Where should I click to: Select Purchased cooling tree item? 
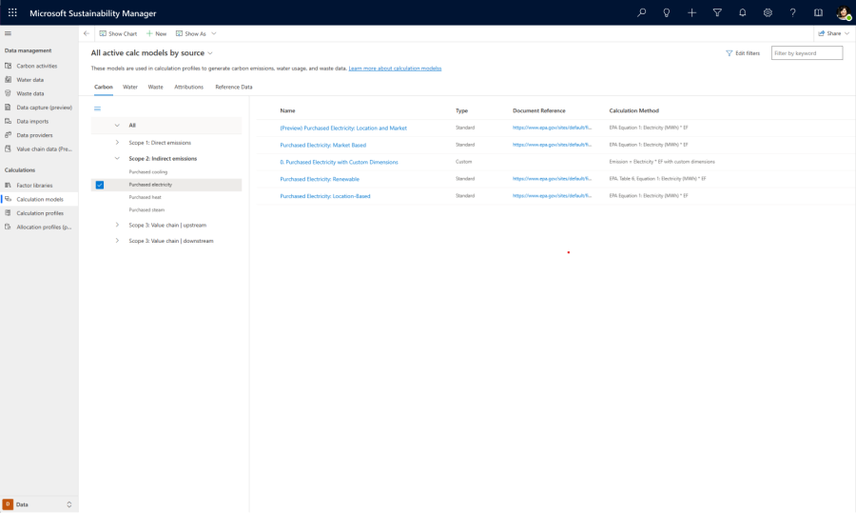coord(148,172)
